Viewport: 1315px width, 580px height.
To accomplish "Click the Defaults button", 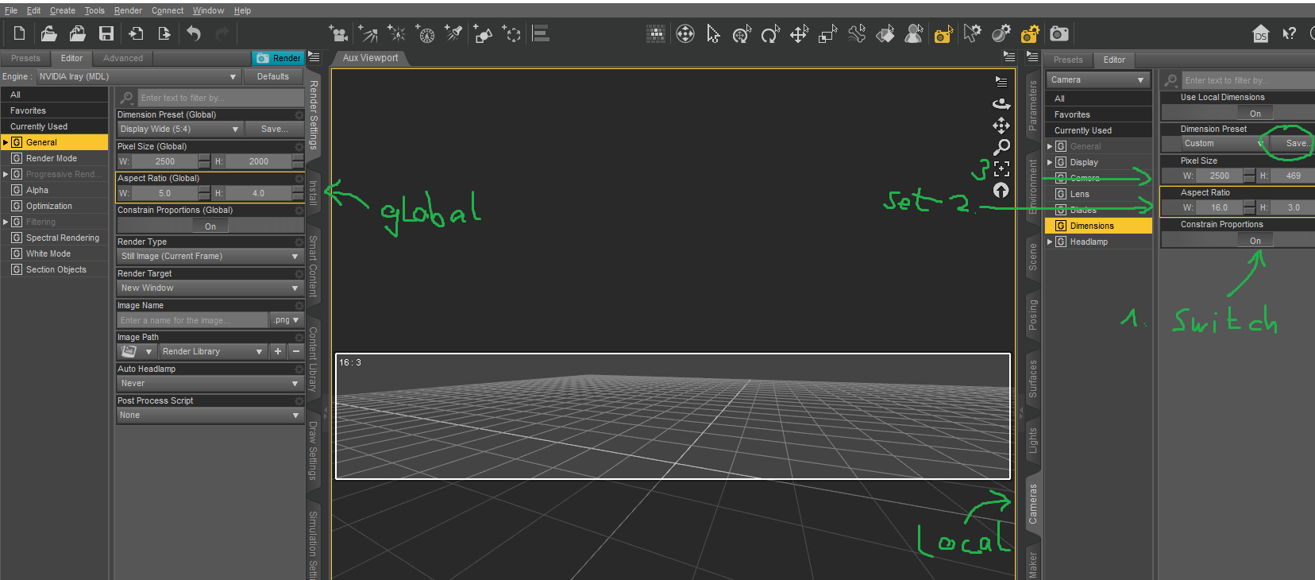I will [273, 76].
